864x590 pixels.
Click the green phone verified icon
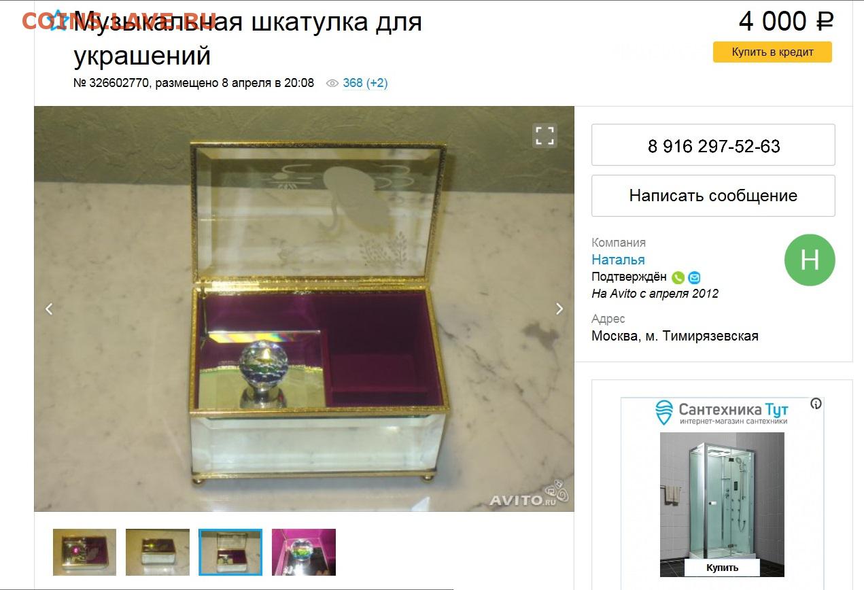coord(678,277)
